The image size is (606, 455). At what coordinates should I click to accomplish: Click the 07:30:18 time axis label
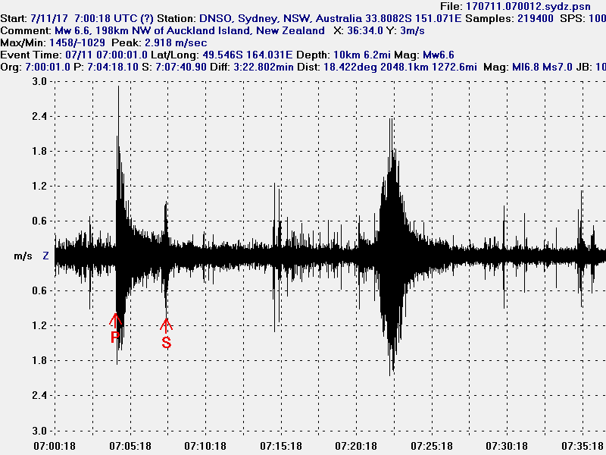coord(506,446)
